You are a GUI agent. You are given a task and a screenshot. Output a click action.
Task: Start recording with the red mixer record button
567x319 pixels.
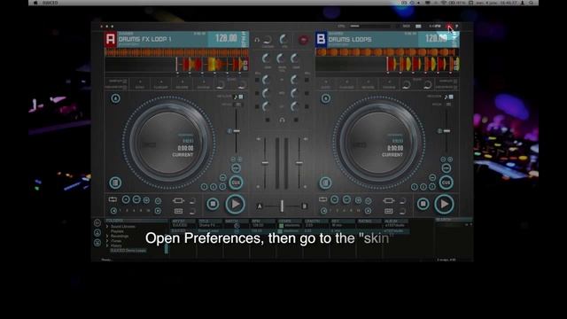tap(303, 40)
